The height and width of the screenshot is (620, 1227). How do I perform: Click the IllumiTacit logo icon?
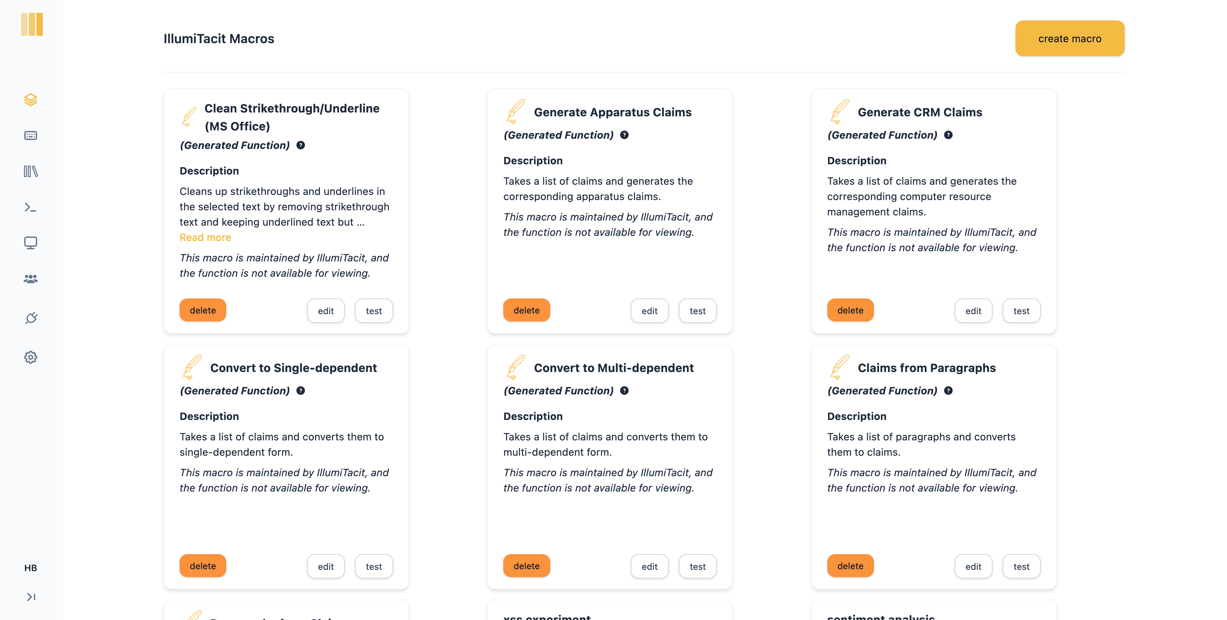coord(32,24)
